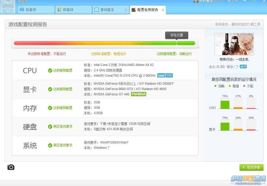Viewport: 267px width, 186px height.
Task: Click the 佳作 rating badge
Action: [x=243, y=67]
